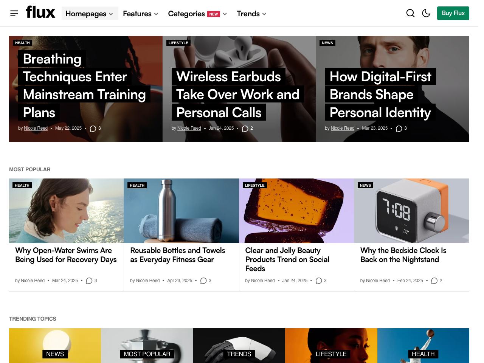Select the TRENDS trending topic tile
Image resolution: width=484 pixels, height=363 pixels.
[x=239, y=346]
